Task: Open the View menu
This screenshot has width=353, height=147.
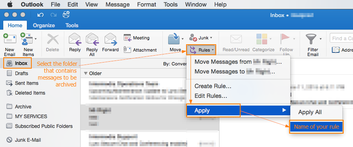Action: (x=92, y=4)
